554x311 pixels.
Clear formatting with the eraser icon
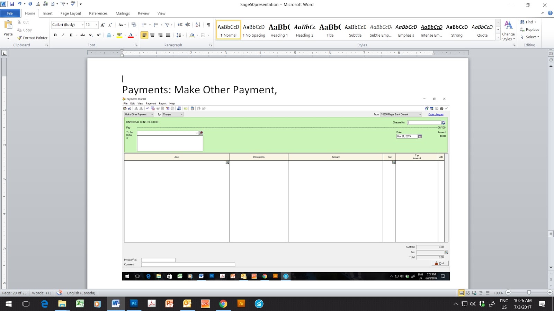tap(134, 25)
